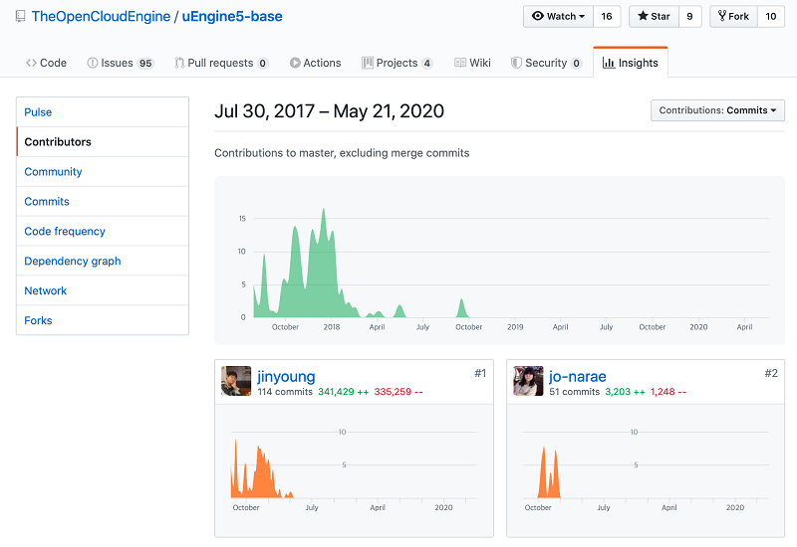Viewport: 797px width, 547px height.
Task: Click jo-narae's orange commit graph
Action: point(549,473)
